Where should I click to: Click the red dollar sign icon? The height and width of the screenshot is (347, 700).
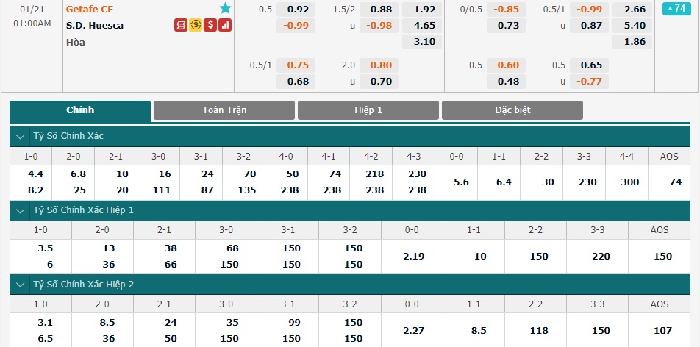pyautogui.click(x=210, y=26)
